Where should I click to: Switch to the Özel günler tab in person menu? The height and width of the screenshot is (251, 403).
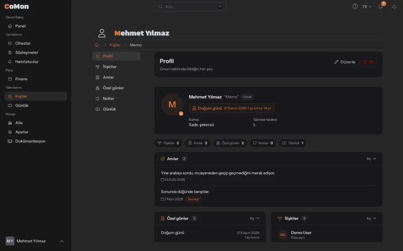click(116, 88)
